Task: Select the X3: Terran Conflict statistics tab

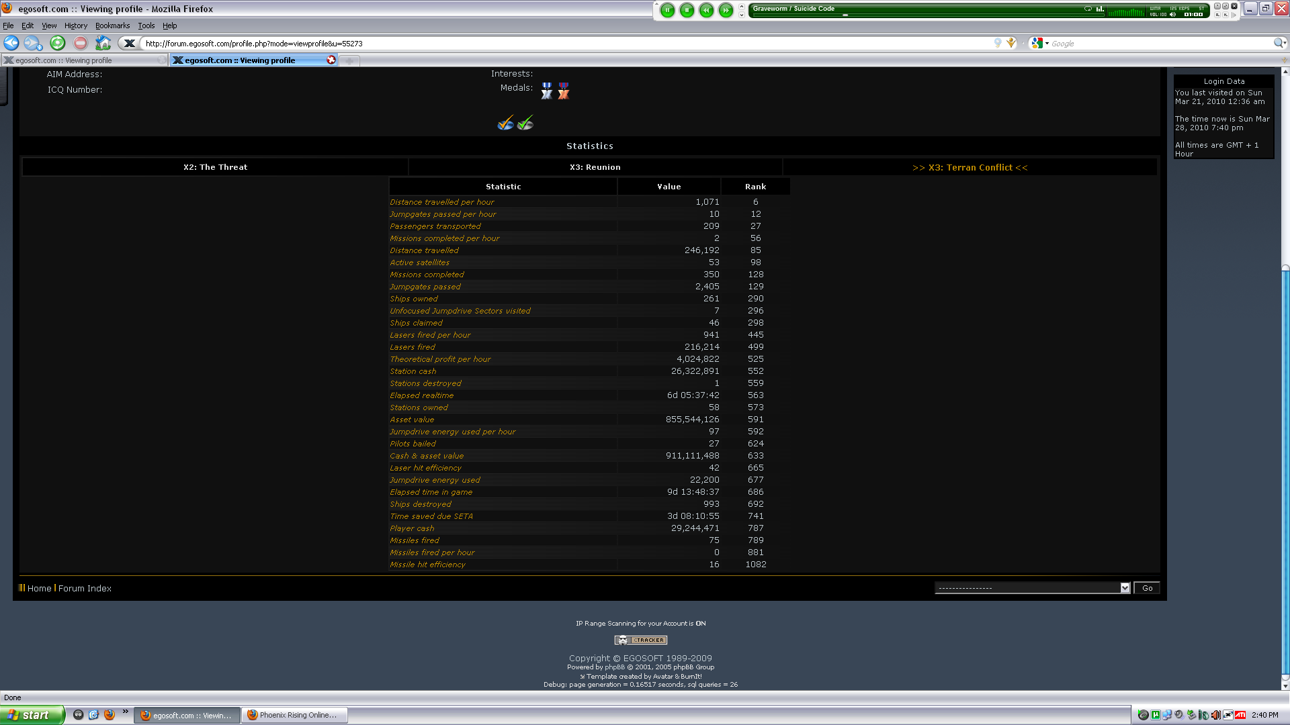Action: pos(970,167)
